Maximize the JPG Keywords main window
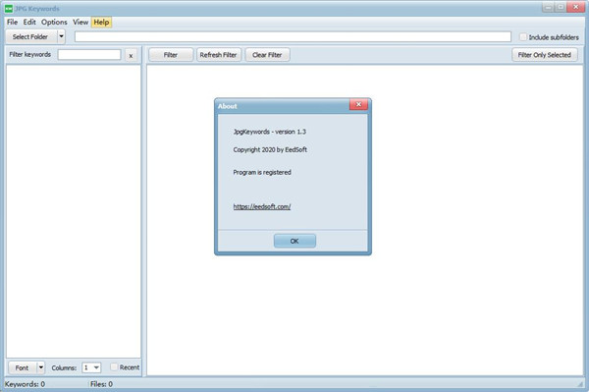 [561, 7]
